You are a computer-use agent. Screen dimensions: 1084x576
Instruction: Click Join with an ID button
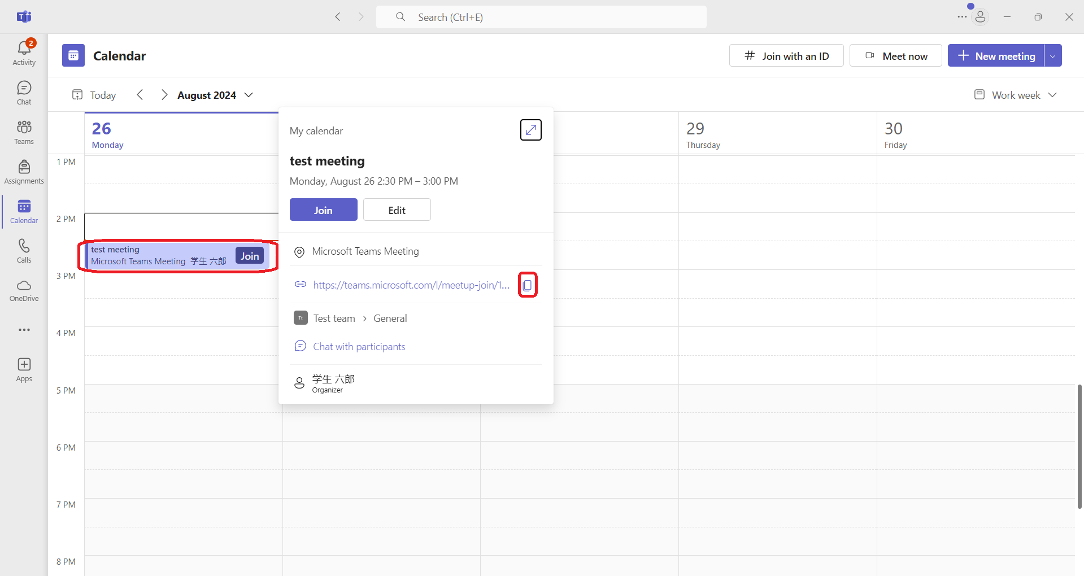click(x=786, y=55)
